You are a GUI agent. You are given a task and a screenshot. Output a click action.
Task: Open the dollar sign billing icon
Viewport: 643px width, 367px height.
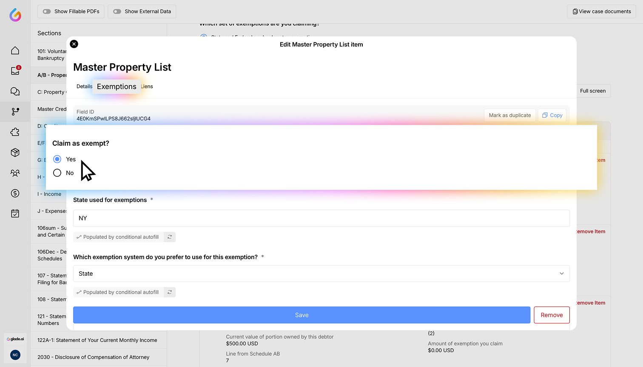click(x=15, y=193)
